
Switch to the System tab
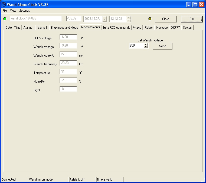[x=188, y=28]
